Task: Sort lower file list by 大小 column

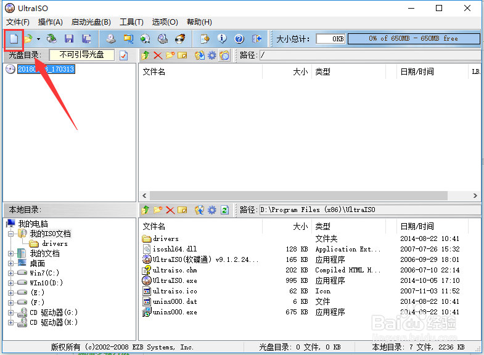Action: 287,226
